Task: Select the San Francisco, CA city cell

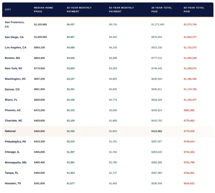Action: click(x=15, y=24)
